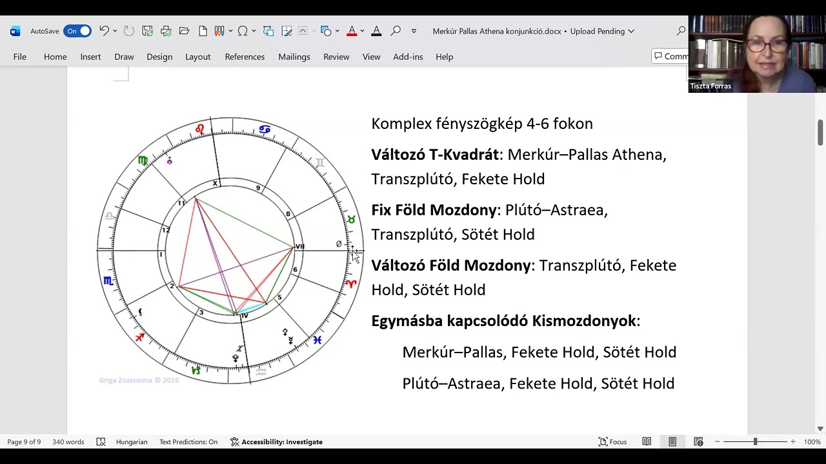Expand the document title upload status dropdown
Screen dimensions: 826x464
click(631, 31)
